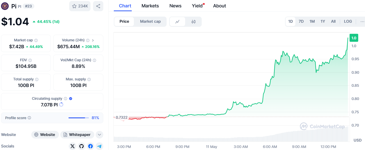Screen dimensions: 365x150
Task: Add Pi to watchlist with star button
Action: [x=80, y=6]
